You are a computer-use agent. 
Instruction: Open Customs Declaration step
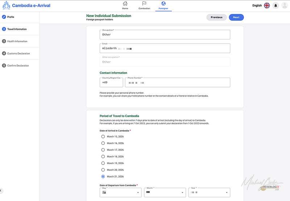click(x=18, y=54)
